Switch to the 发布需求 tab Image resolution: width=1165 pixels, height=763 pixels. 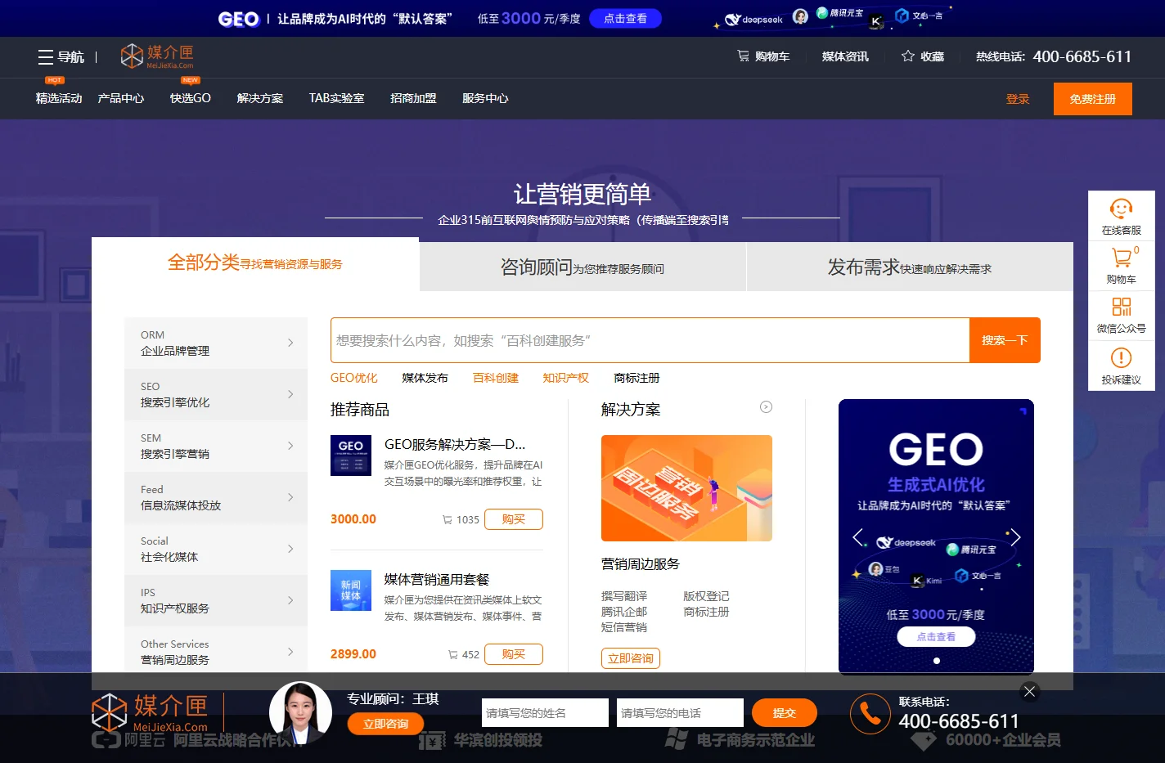910,267
